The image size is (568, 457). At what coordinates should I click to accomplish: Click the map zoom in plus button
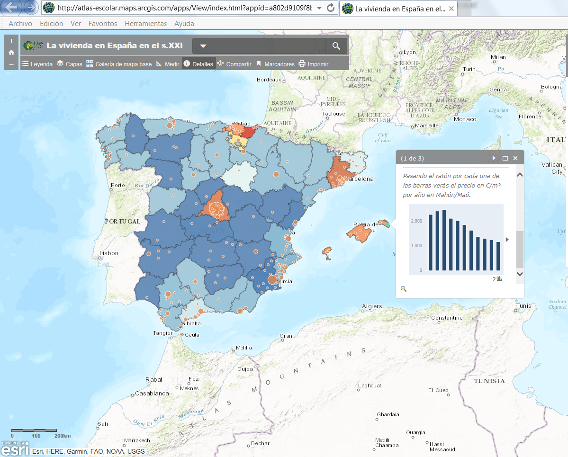tap(11, 41)
